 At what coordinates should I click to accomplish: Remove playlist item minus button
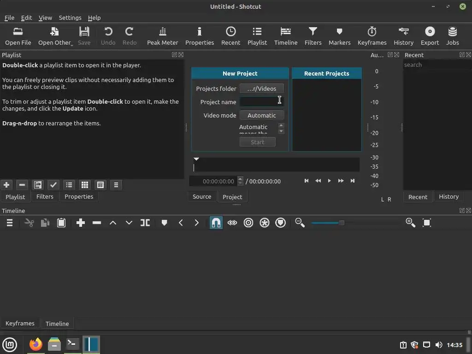22,185
